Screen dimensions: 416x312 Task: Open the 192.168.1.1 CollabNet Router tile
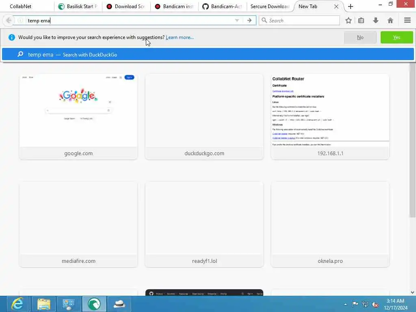point(330,117)
